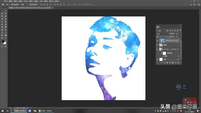This screenshot has height=113, width=201.
Task: Select the Zoom tool
Action: pos(2,38)
